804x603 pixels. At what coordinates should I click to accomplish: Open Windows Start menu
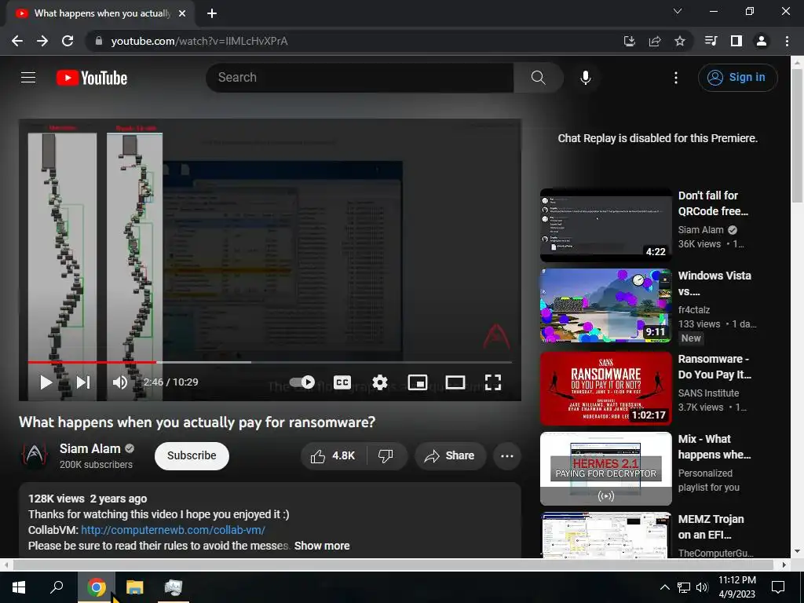(x=19, y=587)
